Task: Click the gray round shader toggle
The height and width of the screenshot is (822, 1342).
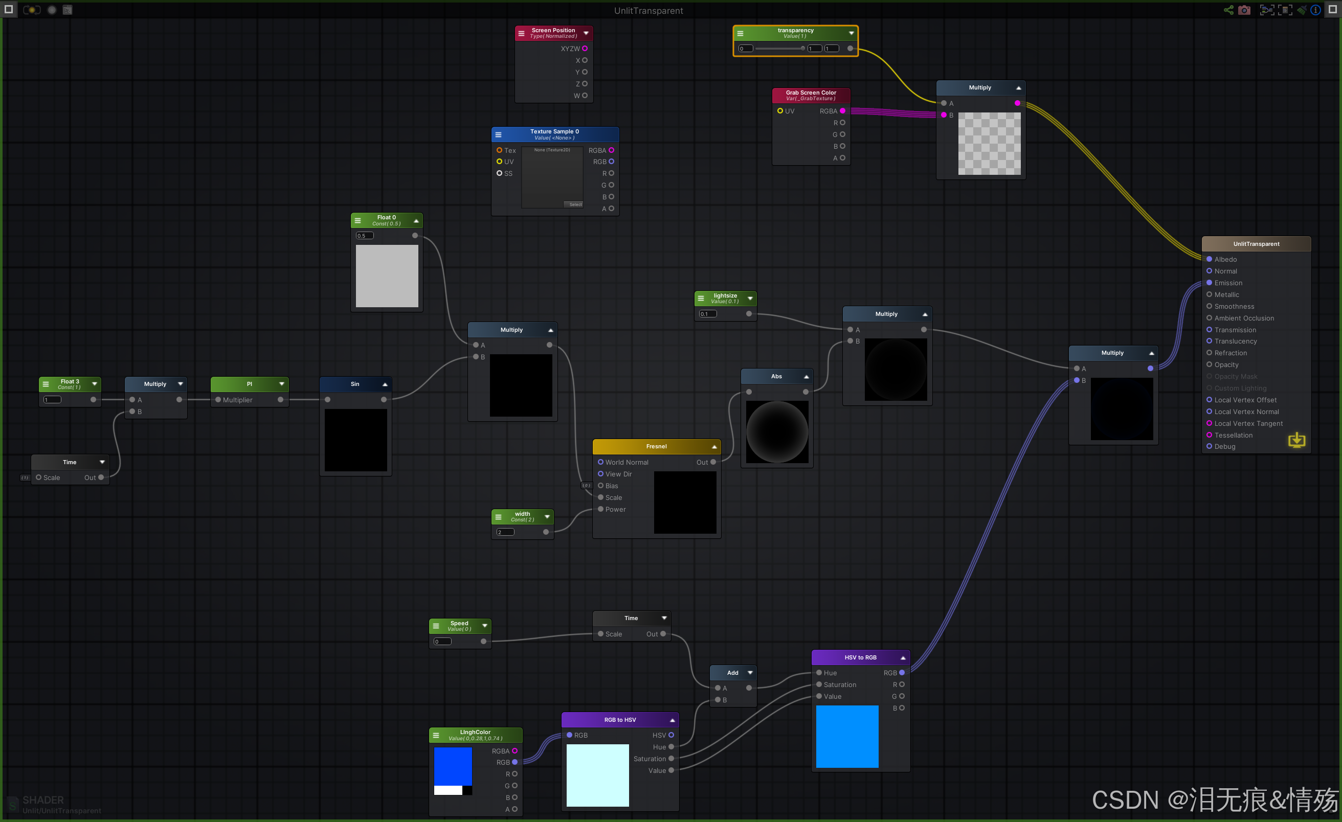Action: pos(52,10)
